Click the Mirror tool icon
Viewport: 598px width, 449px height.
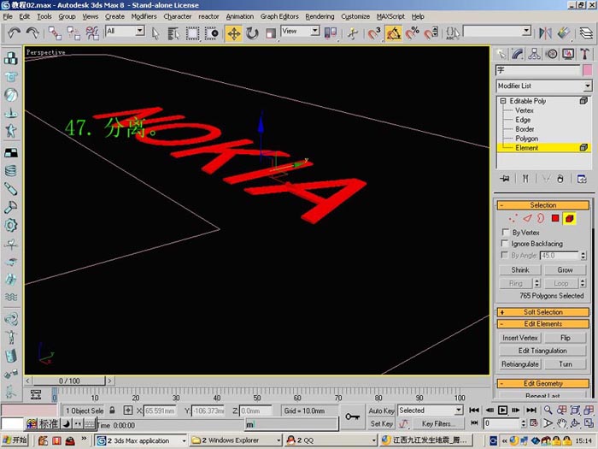point(545,33)
